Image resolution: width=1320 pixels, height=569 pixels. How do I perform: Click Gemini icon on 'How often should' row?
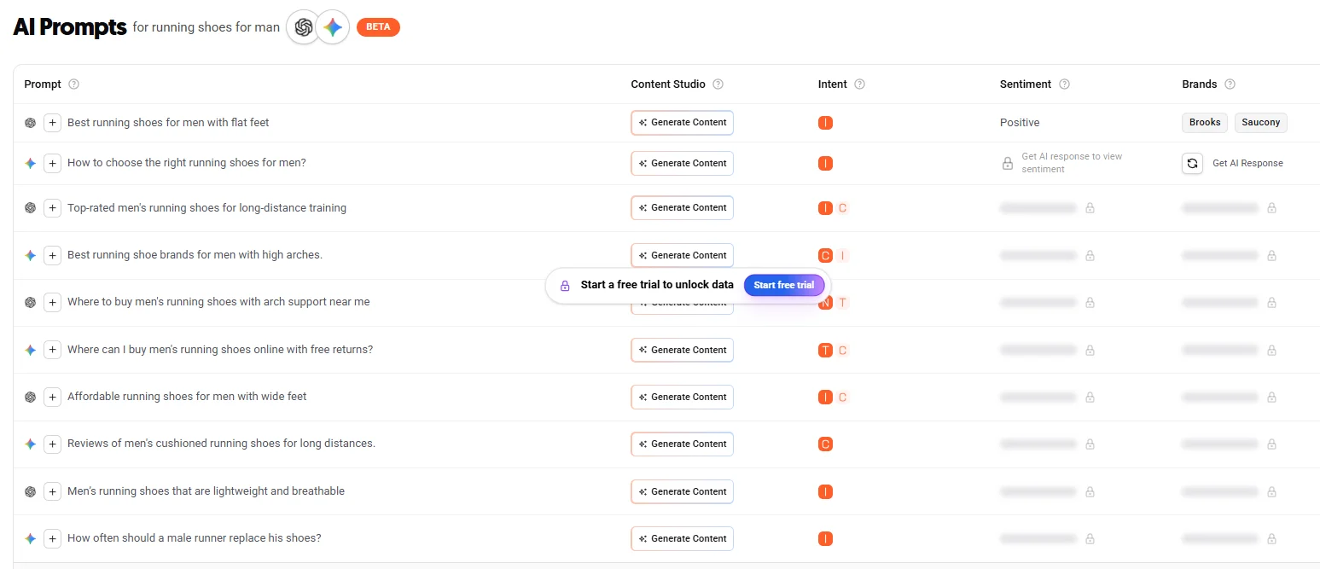pyautogui.click(x=31, y=538)
